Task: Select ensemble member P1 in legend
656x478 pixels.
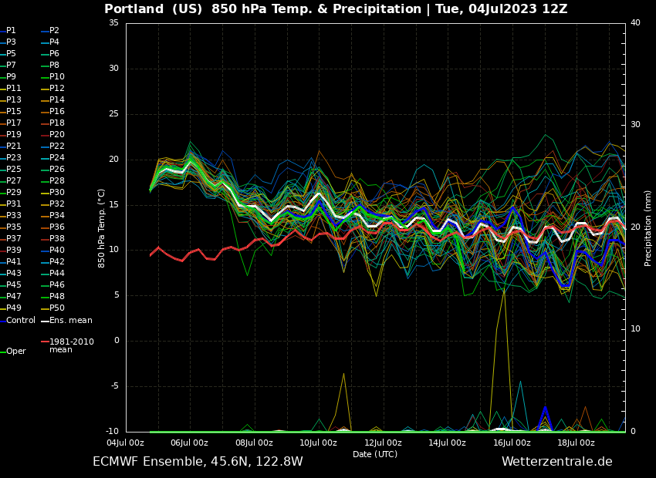Action: 11,31
